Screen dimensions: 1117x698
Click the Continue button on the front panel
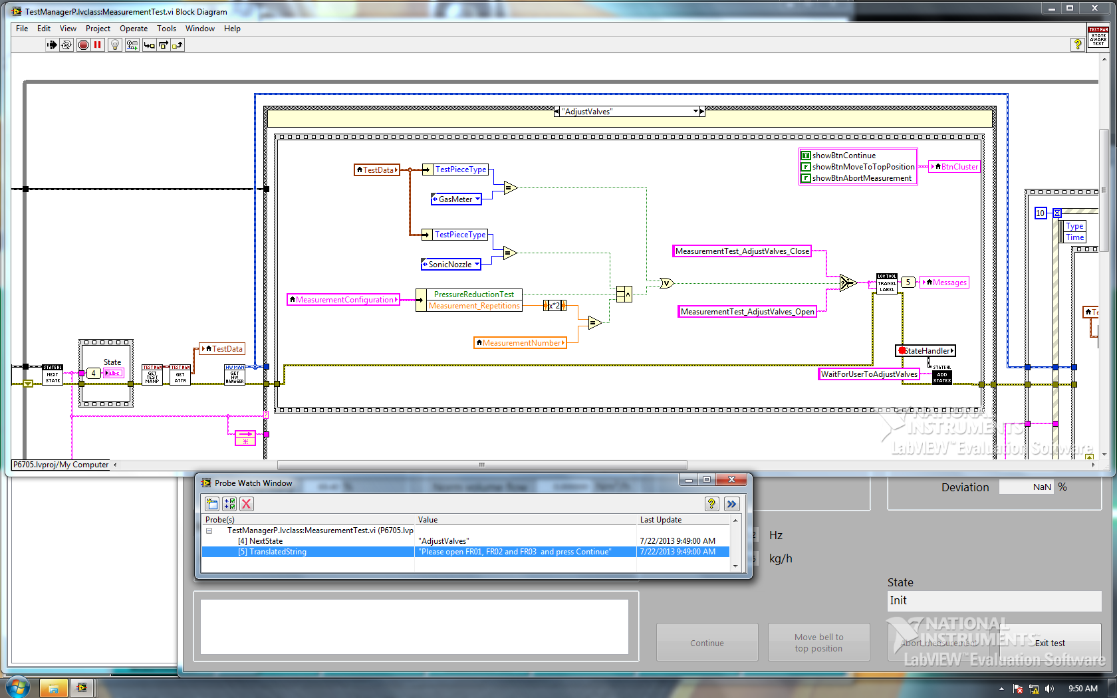tap(707, 643)
